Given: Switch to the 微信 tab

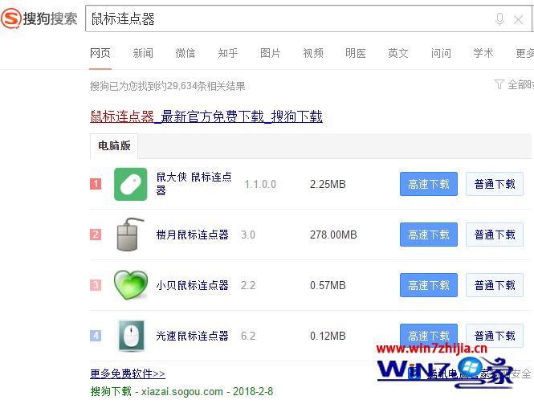Looking at the screenshot, I should 185,53.
